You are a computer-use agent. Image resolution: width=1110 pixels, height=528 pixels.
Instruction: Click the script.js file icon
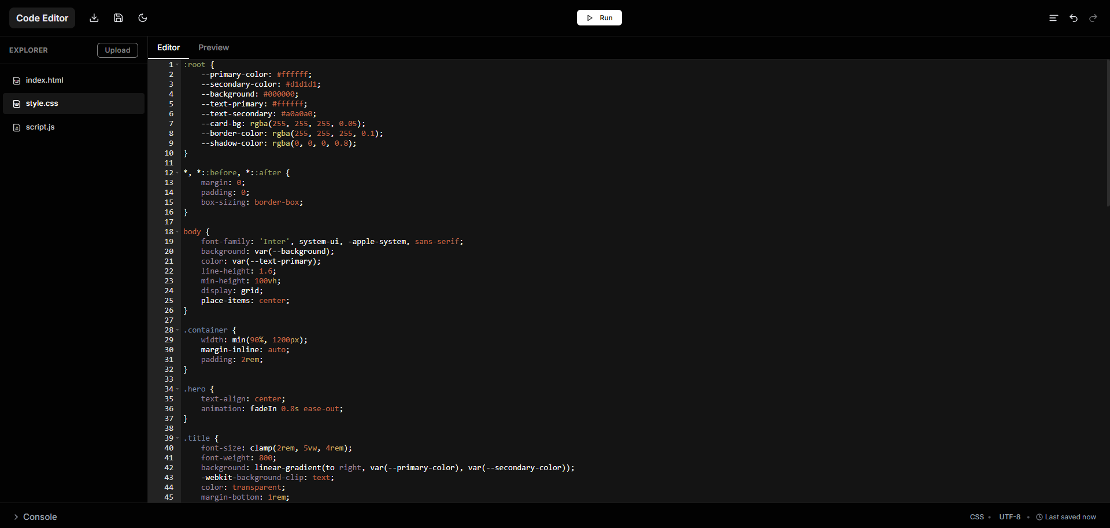tap(17, 127)
